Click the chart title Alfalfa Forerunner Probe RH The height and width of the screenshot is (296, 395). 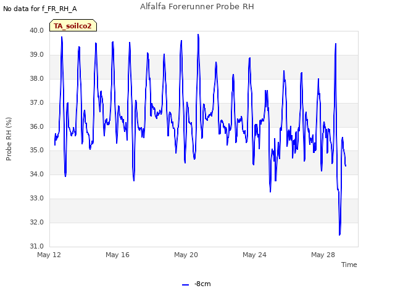197,7
